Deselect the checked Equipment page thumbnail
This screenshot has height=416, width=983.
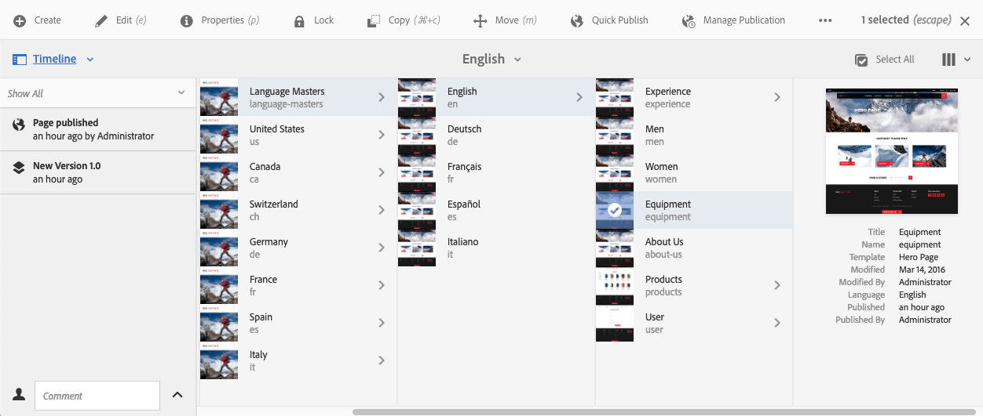pyautogui.click(x=615, y=210)
